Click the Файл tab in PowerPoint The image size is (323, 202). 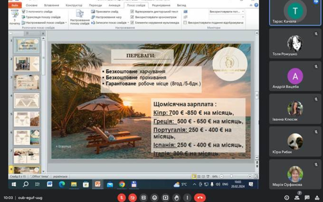(x=15, y=5)
